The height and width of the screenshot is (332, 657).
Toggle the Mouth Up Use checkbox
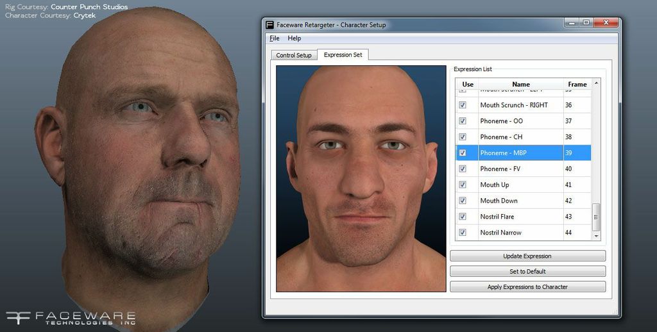[x=463, y=185]
